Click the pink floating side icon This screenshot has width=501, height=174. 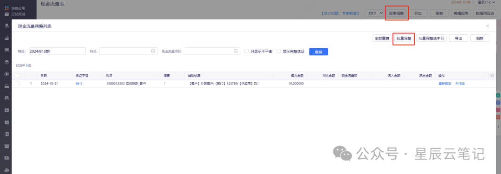pos(498,110)
